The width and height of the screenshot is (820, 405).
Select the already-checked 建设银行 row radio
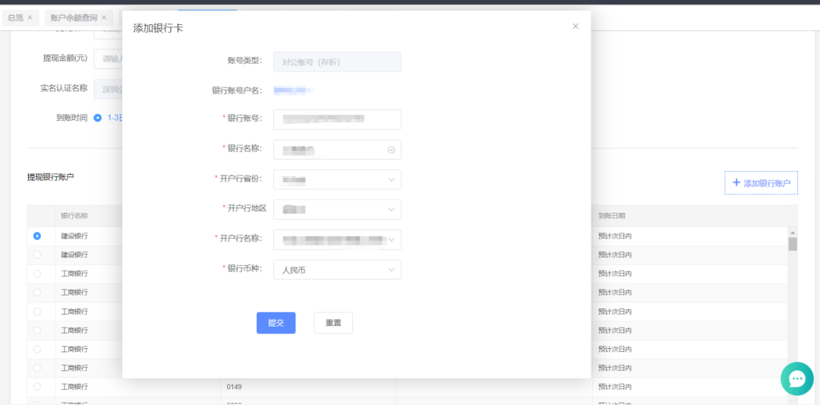[x=37, y=236]
